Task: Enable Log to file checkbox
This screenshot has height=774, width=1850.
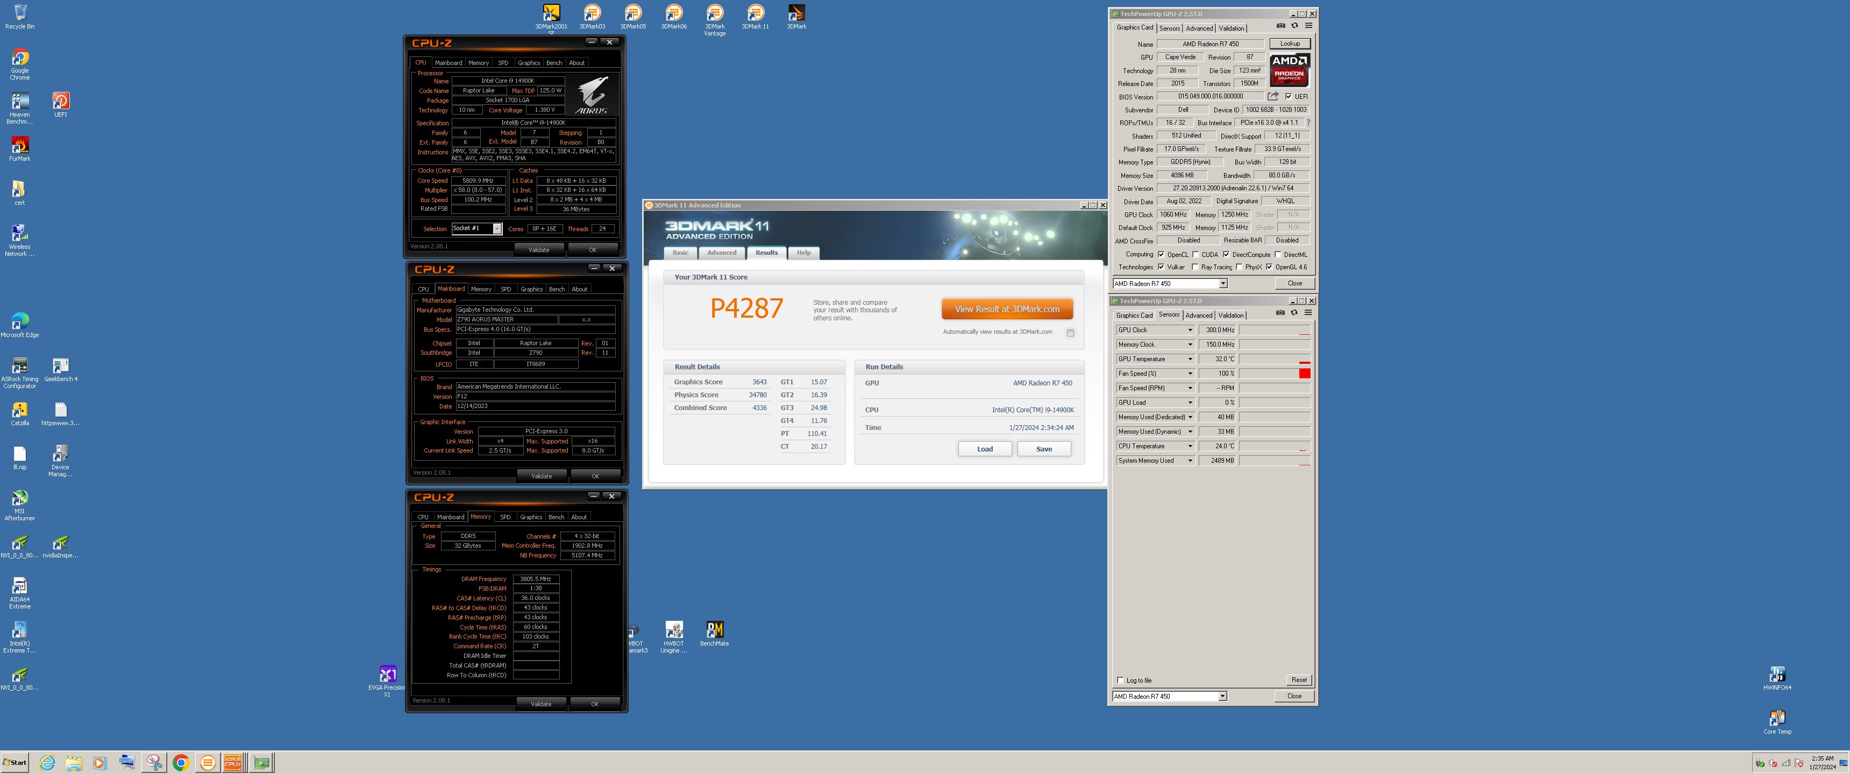Action: [x=1120, y=680]
